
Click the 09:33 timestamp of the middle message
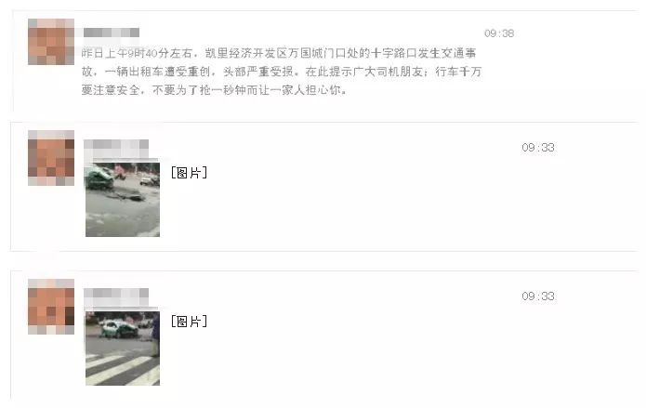tap(538, 148)
